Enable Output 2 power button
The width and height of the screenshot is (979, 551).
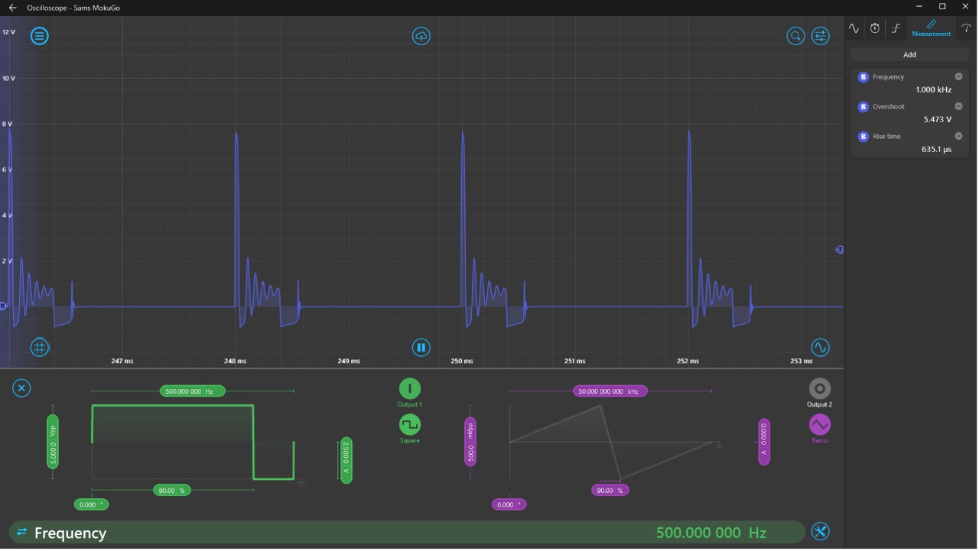tap(819, 388)
